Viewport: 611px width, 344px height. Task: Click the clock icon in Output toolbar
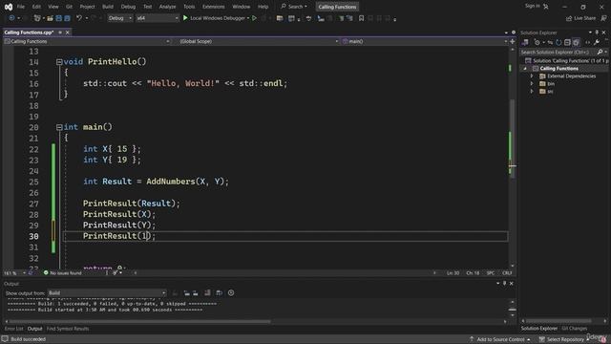[231, 293]
